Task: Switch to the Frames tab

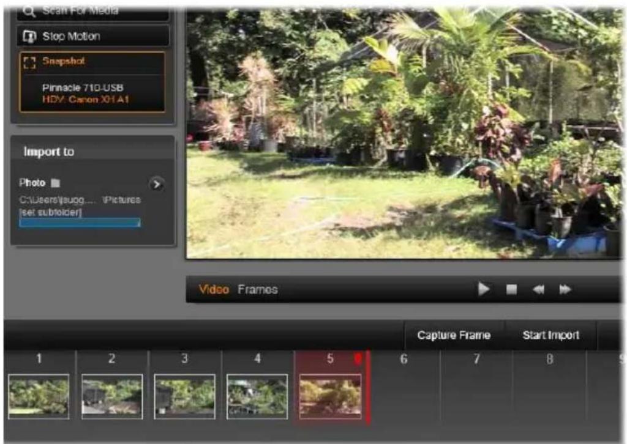Action: [x=258, y=289]
